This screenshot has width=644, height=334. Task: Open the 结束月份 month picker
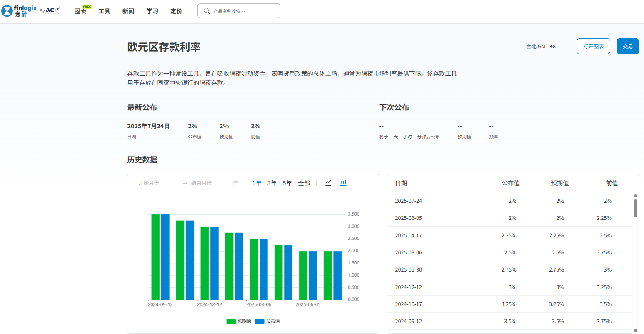(202, 183)
